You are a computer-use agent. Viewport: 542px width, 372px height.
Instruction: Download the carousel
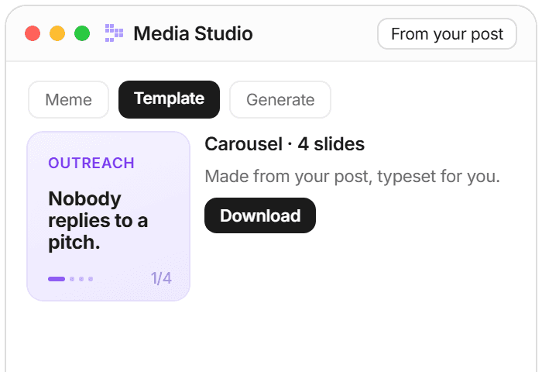pos(260,215)
